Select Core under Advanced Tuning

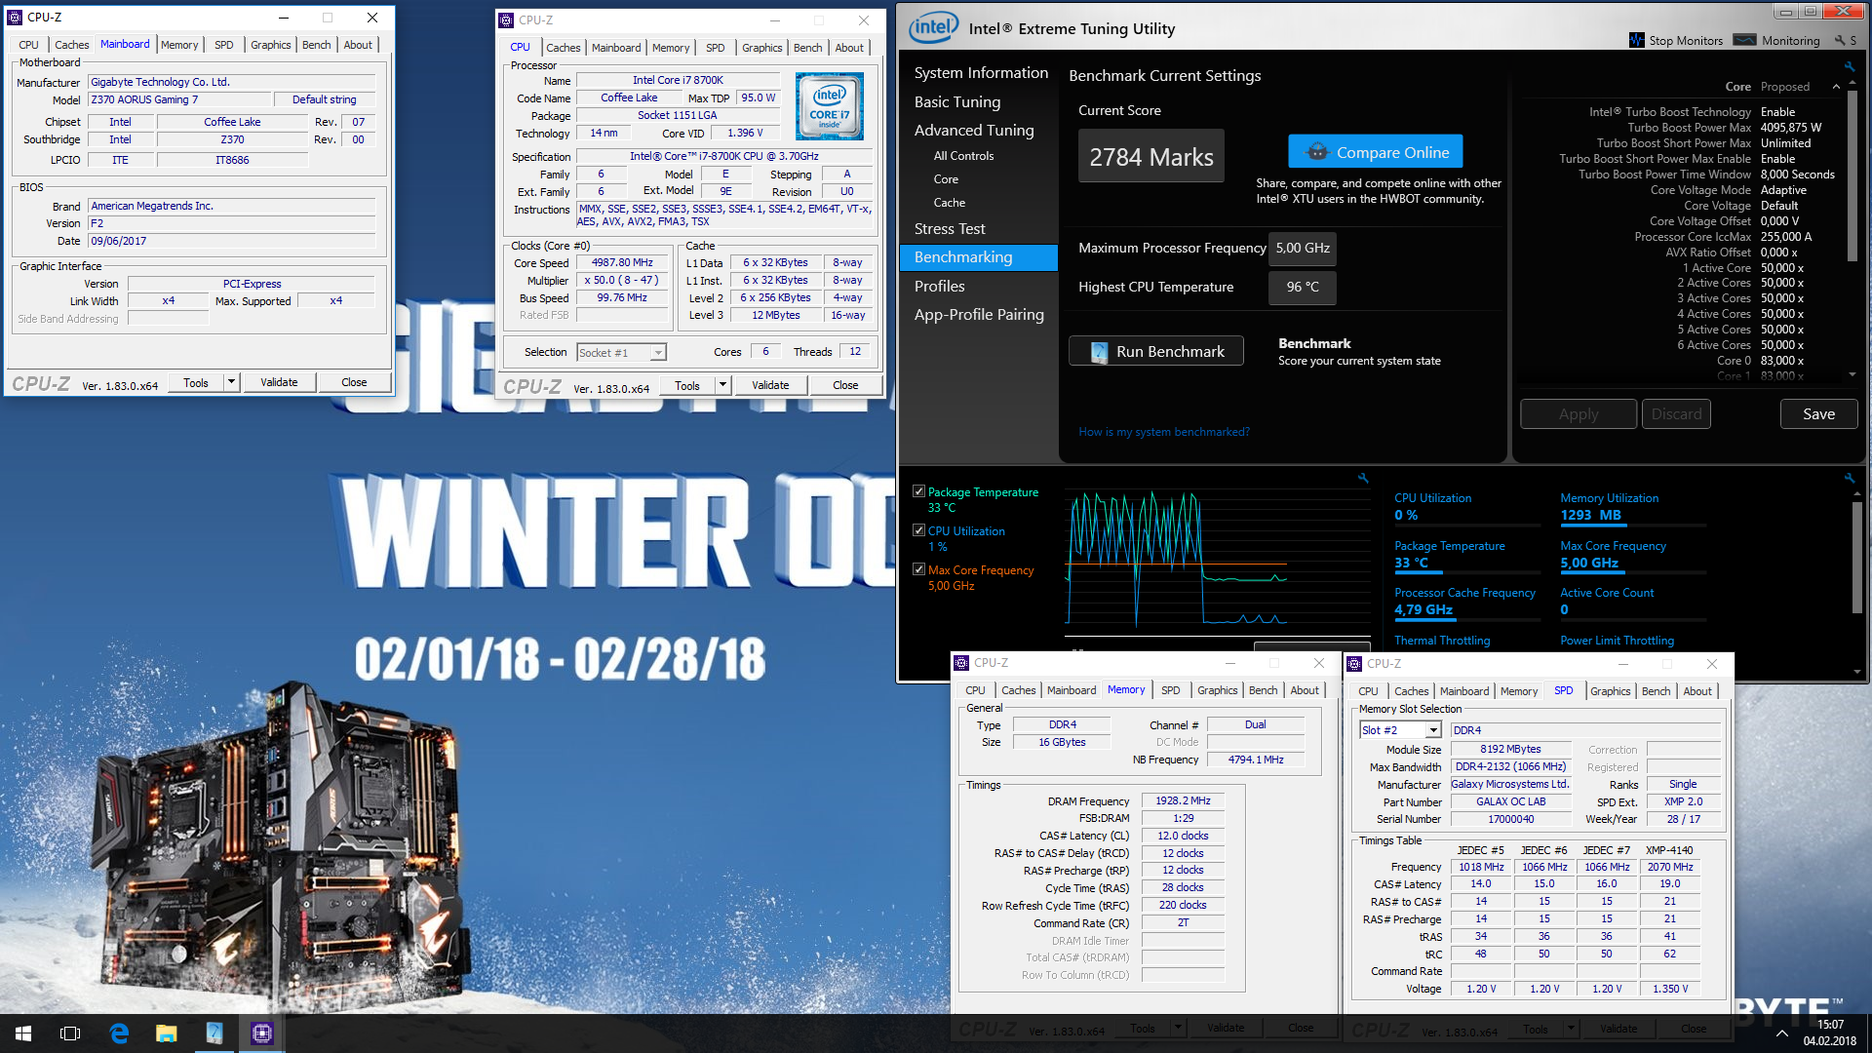(x=946, y=179)
